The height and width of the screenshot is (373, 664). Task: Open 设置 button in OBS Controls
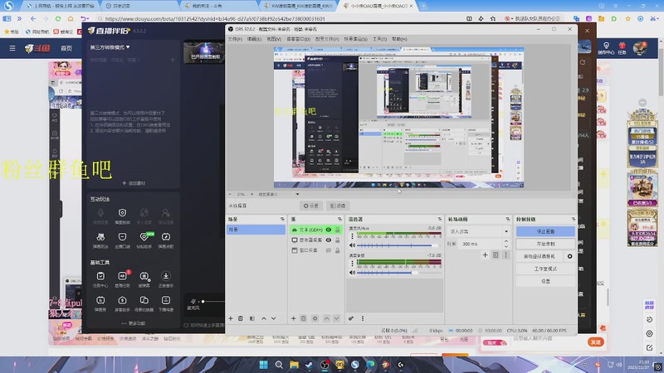[545, 281]
